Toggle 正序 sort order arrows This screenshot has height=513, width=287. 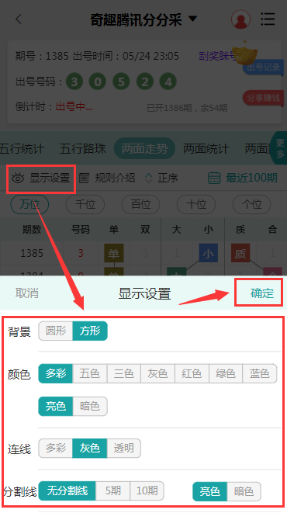pos(148,179)
